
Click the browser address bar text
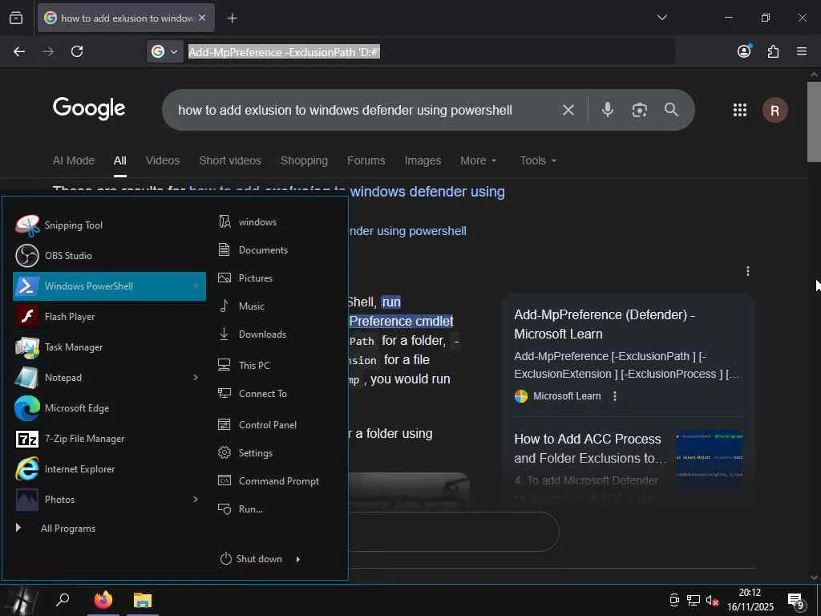[284, 52]
